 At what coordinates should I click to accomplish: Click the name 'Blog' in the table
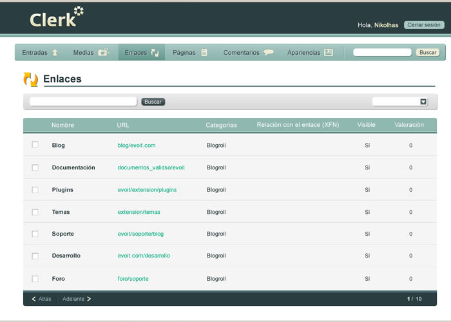pos(59,146)
